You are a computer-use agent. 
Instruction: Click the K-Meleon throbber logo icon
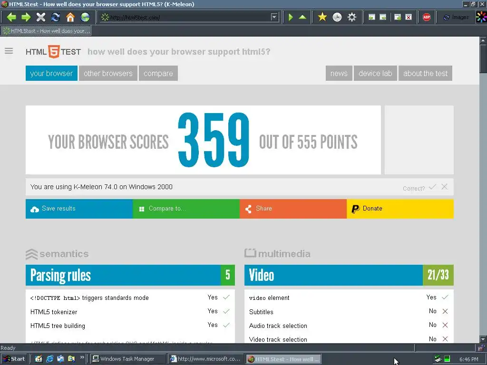tap(481, 17)
